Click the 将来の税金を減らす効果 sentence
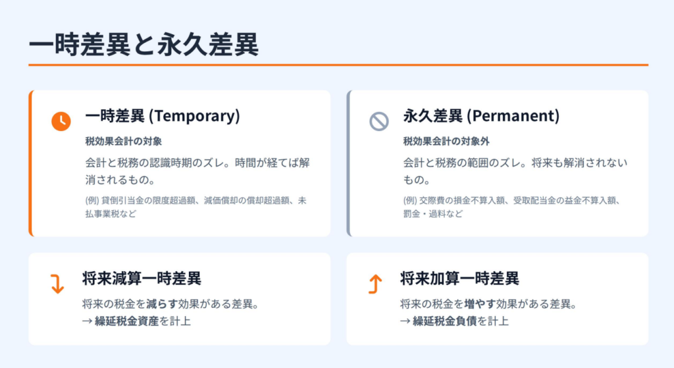The image size is (674, 368). pos(170,304)
